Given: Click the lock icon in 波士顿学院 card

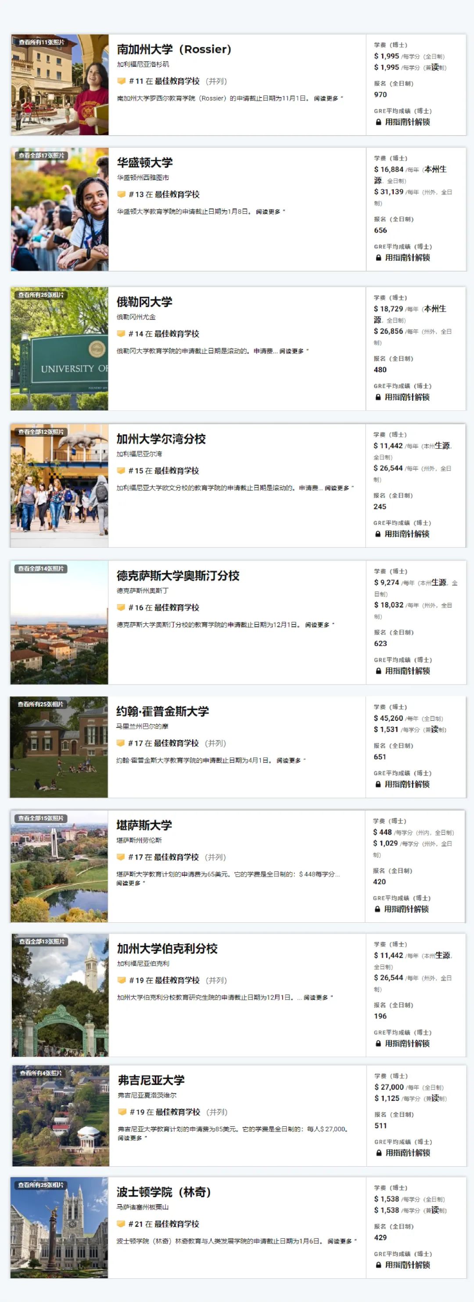Looking at the screenshot, I should click(378, 1265).
